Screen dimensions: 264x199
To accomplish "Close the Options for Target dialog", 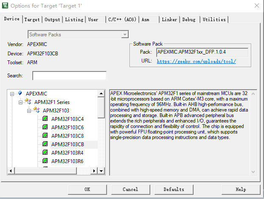I will [257, 5].
